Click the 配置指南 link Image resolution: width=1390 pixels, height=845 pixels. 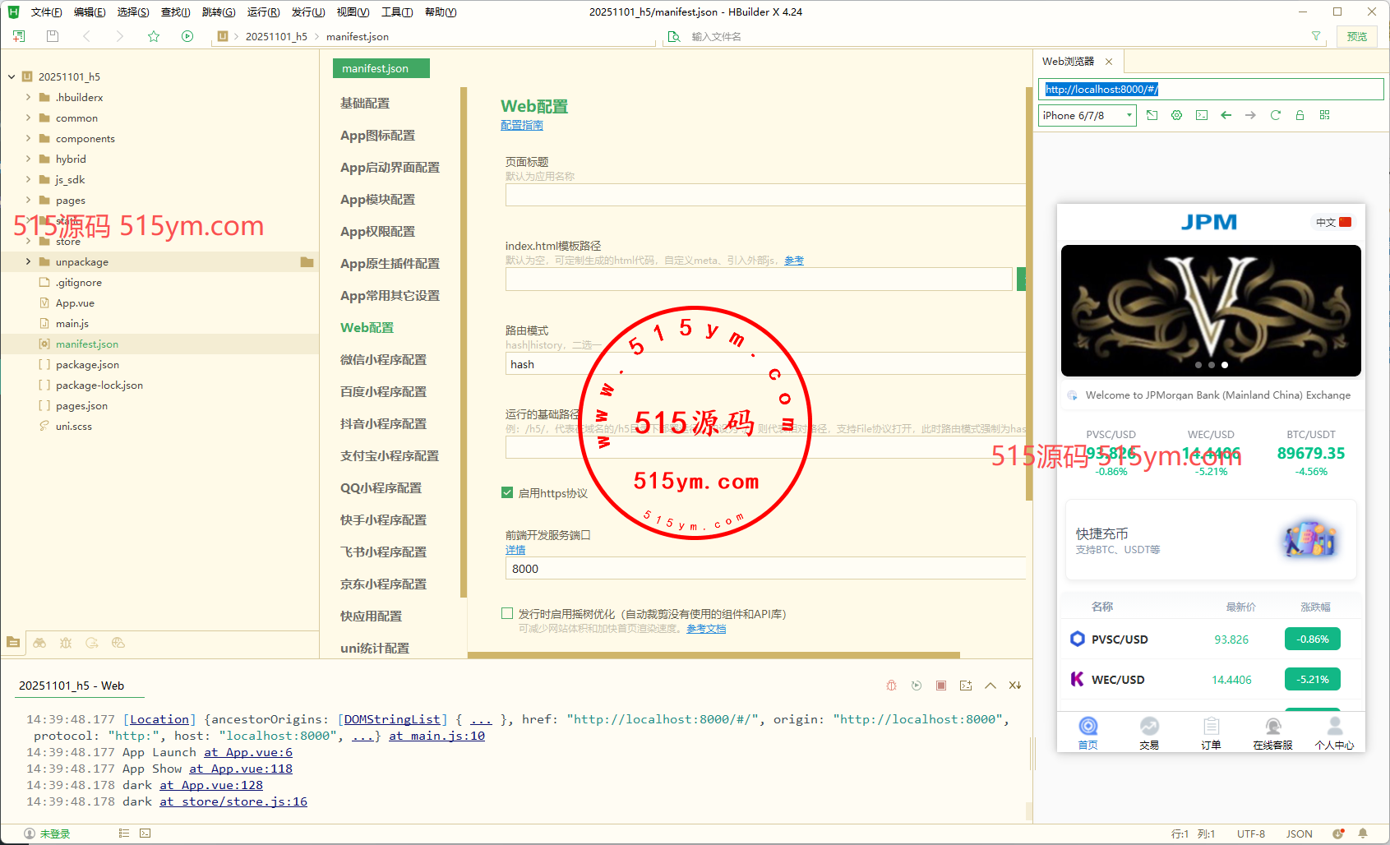(521, 125)
